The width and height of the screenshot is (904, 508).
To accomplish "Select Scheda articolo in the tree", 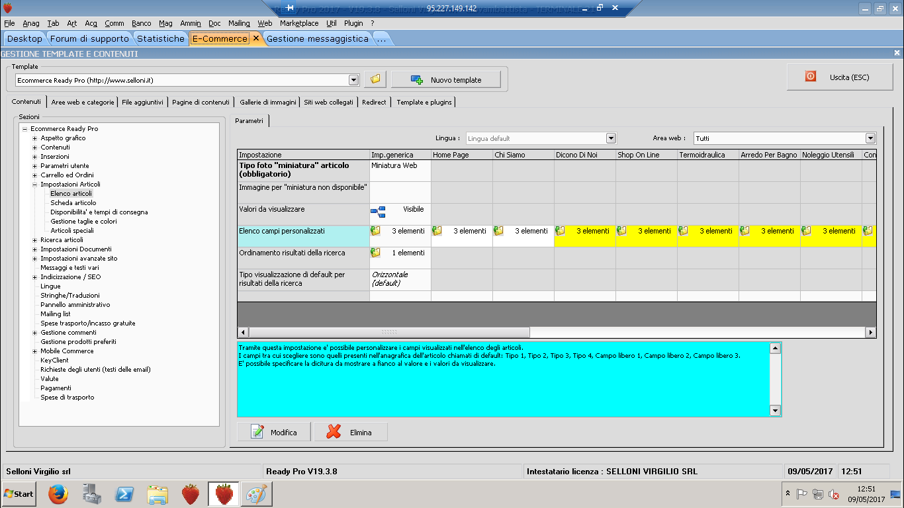I will click(x=73, y=203).
